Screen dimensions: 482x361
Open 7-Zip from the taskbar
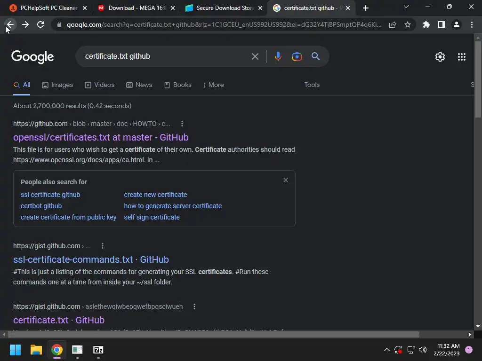coord(98,350)
